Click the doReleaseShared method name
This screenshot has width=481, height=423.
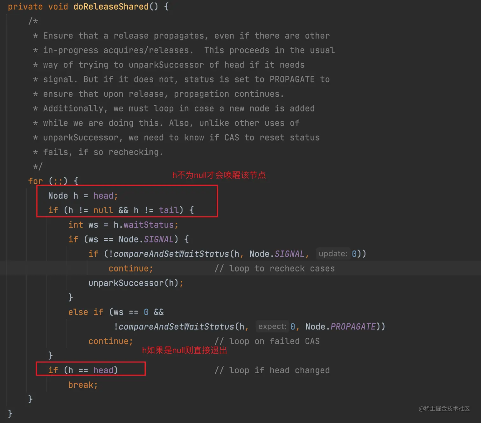tap(111, 7)
